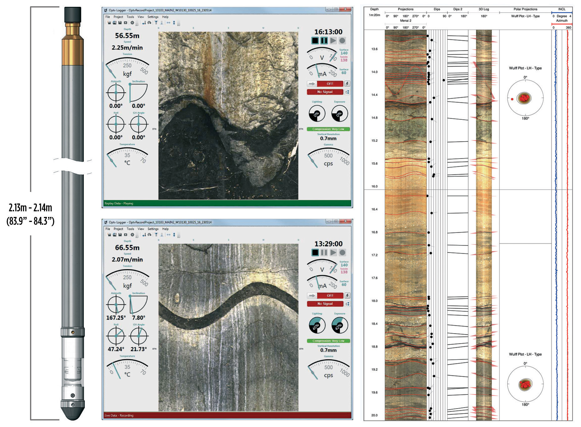
Task: Click the horizontal double-arrow icon in the 66.55m window toolbar
Action: pyautogui.click(x=168, y=235)
